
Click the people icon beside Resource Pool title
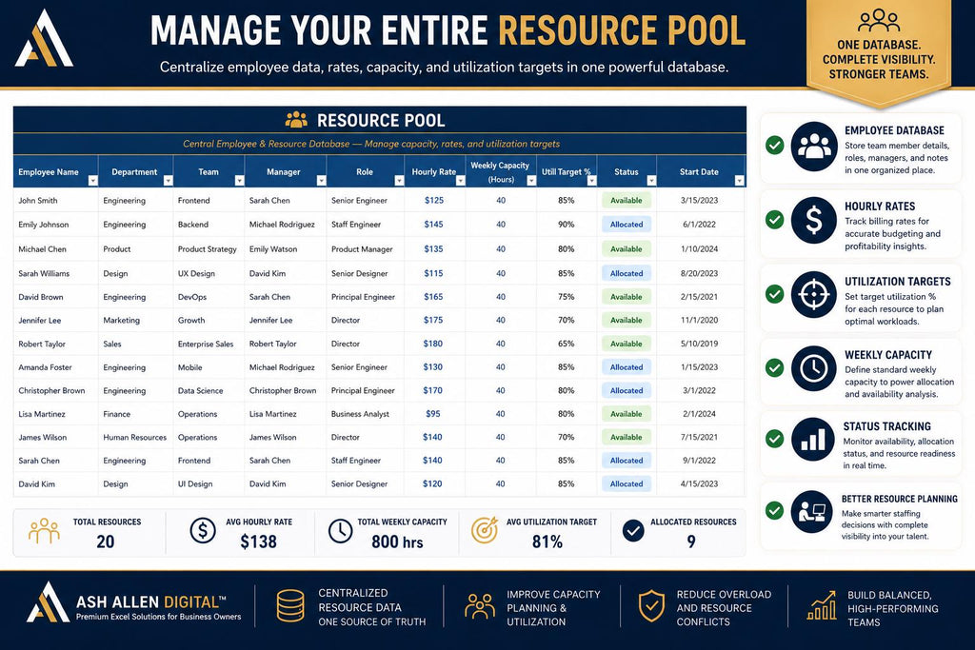296,119
